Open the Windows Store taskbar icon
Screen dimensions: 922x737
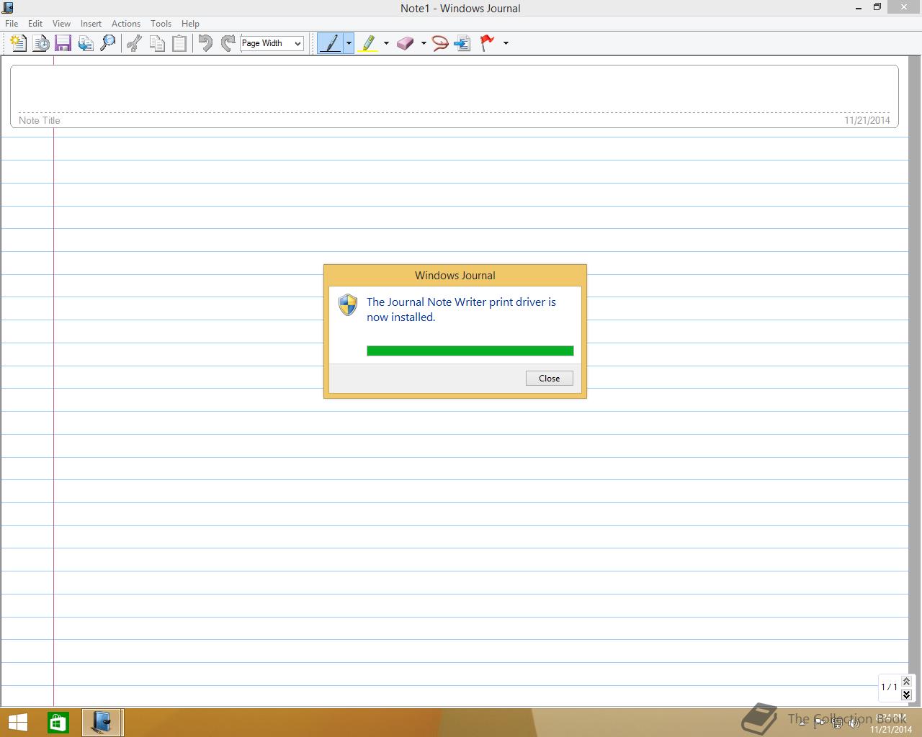[58, 722]
